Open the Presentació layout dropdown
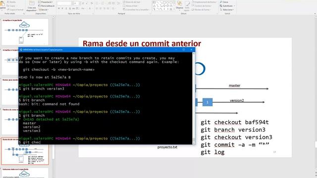Screen dimensions: 317x178 coord(46,2)
